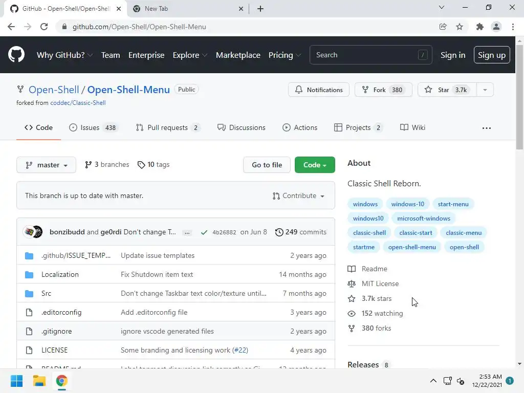Click the .editorconfig file icon
Image resolution: width=524 pixels, height=393 pixels.
point(29,313)
